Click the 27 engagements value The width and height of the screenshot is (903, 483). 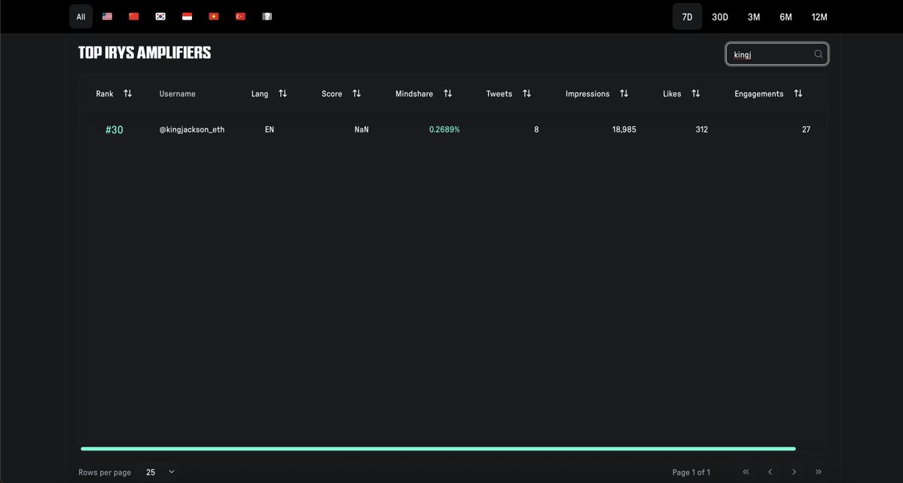pos(806,130)
